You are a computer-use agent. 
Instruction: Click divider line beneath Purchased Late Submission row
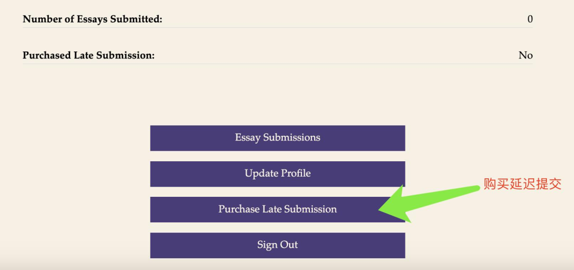coord(277,64)
